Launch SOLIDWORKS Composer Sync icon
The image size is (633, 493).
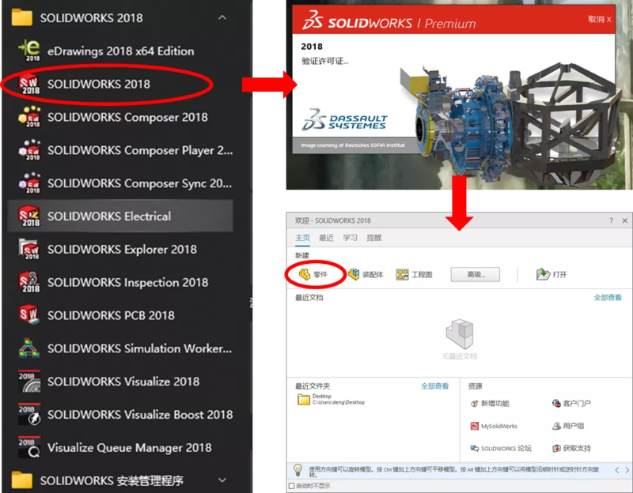click(29, 183)
